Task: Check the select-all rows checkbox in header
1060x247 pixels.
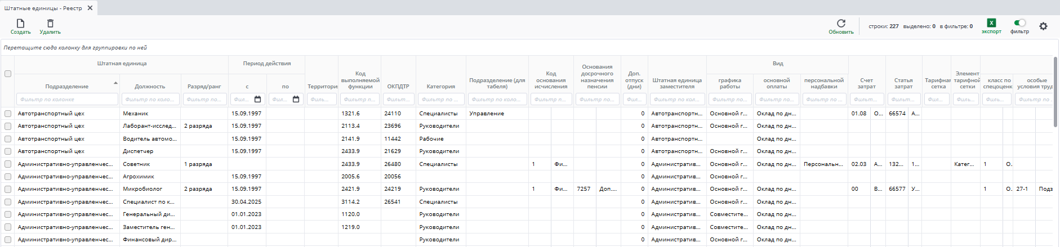Action: [x=8, y=74]
